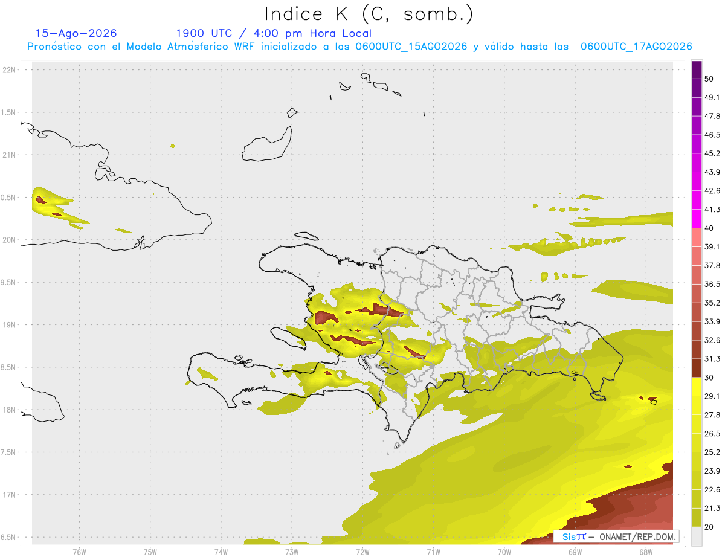Click the colorbar value "20" at the bottom

click(709, 527)
